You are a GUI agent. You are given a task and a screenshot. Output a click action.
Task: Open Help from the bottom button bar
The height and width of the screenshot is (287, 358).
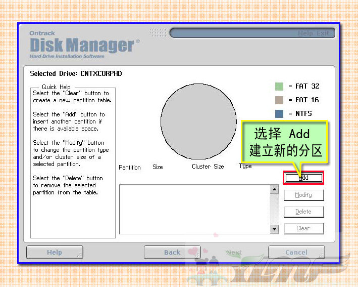coord(55,252)
